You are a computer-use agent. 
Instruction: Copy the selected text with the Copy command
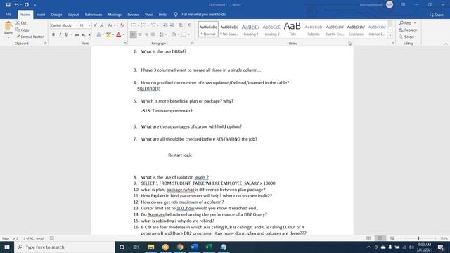(x=22, y=30)
